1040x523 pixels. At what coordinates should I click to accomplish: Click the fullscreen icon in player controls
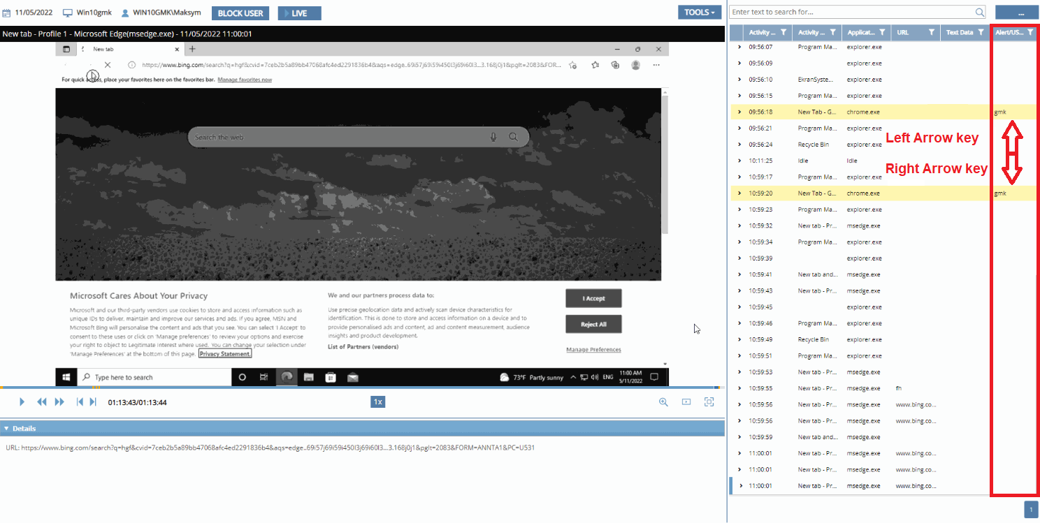click(709, 402)
